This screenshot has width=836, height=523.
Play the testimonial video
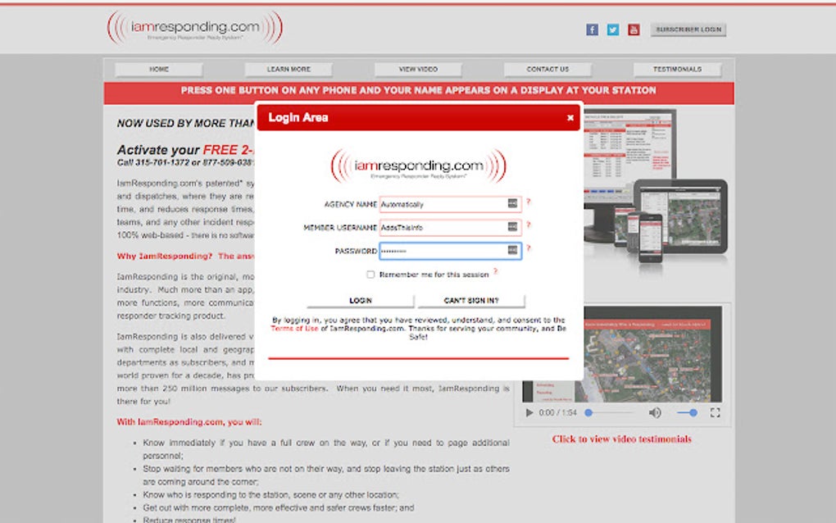pos(529,414)
